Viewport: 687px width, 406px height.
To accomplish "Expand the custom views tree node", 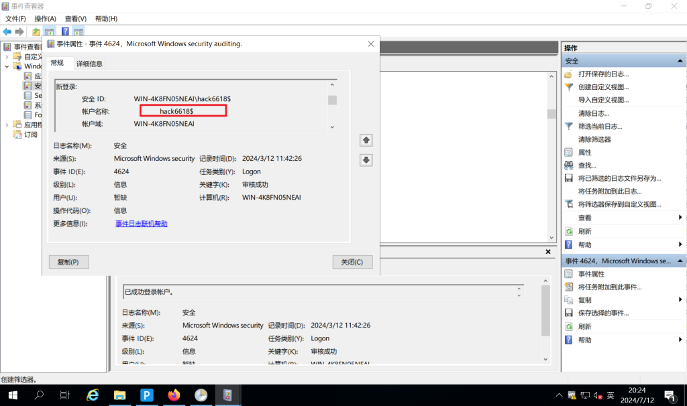I will click(x=7, y=57).
